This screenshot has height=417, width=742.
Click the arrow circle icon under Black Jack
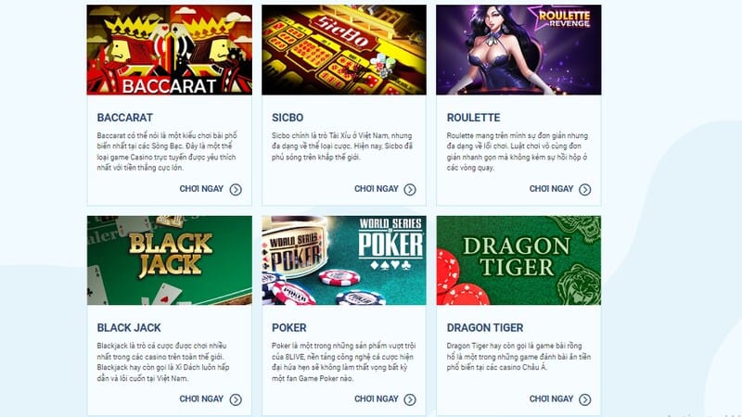(236, 400)
